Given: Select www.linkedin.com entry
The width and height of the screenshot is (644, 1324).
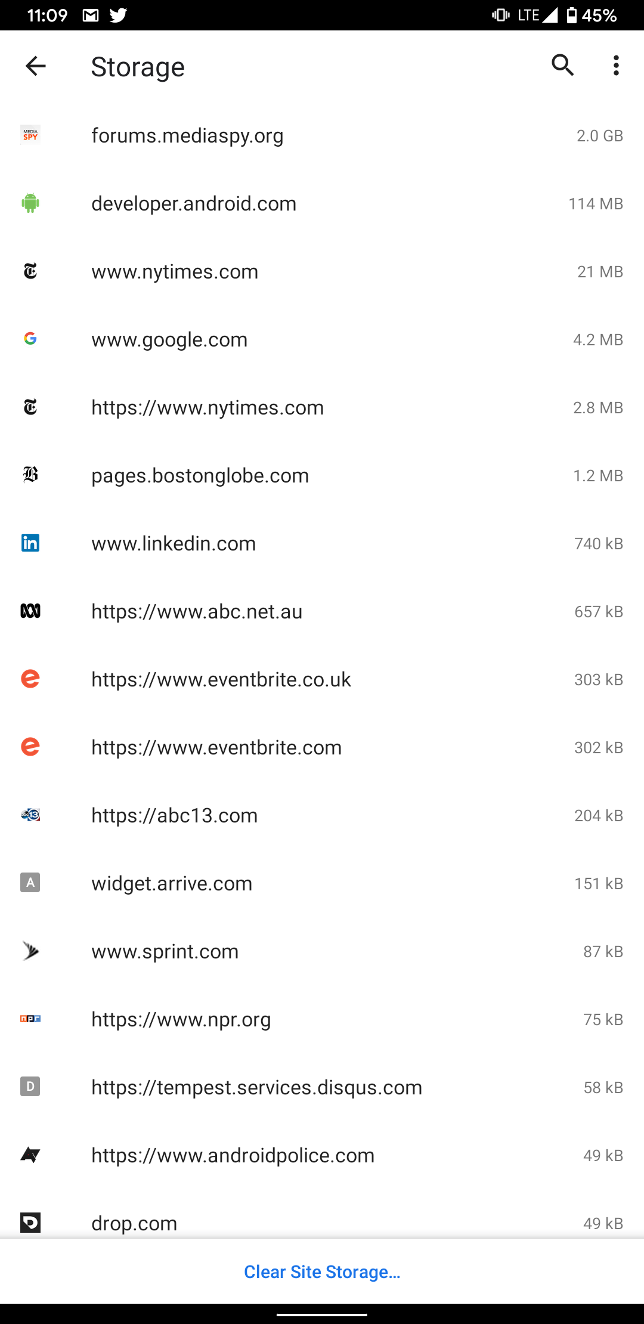Looking at the screenshot, I should [322, 543].
